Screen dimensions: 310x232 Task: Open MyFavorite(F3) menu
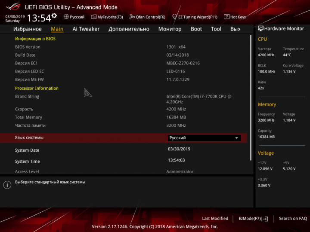(107, 17)
